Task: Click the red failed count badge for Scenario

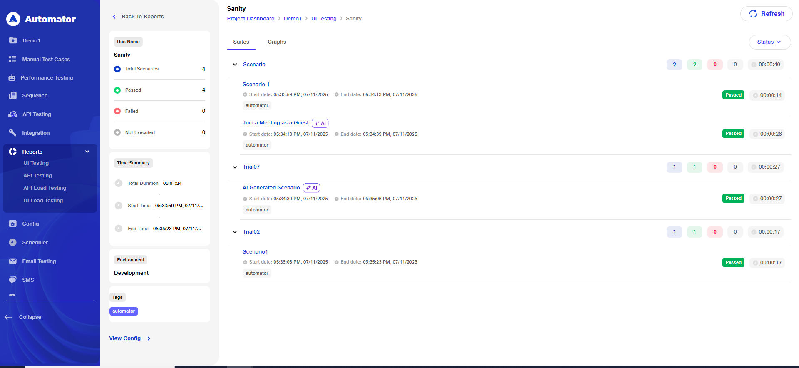Action: (715, 65)
